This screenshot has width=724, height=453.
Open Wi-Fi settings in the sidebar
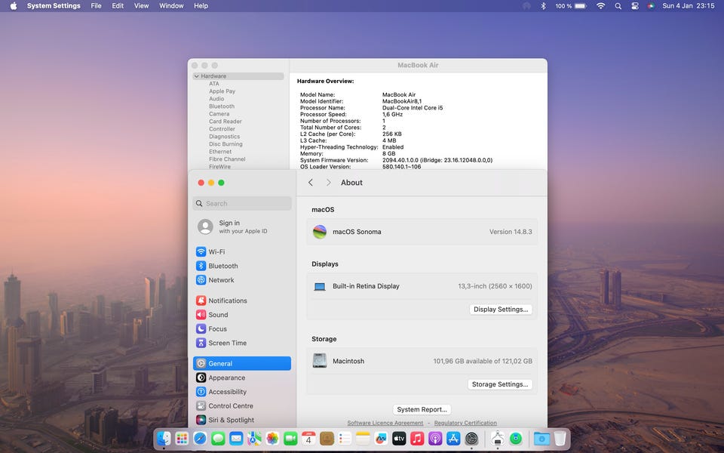216,252
